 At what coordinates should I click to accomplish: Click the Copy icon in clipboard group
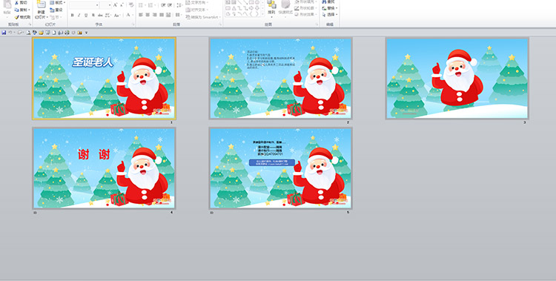(x=16, y=10)
